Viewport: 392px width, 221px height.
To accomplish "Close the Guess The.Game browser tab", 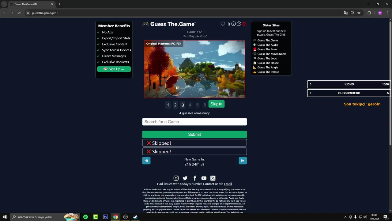I will tap(52, 4).
